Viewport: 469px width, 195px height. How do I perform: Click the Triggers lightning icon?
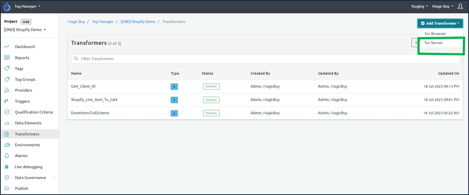6,101
